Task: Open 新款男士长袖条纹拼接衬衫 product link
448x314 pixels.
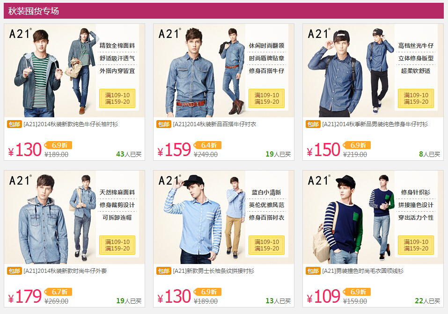Action: click(x=213, y=271)
